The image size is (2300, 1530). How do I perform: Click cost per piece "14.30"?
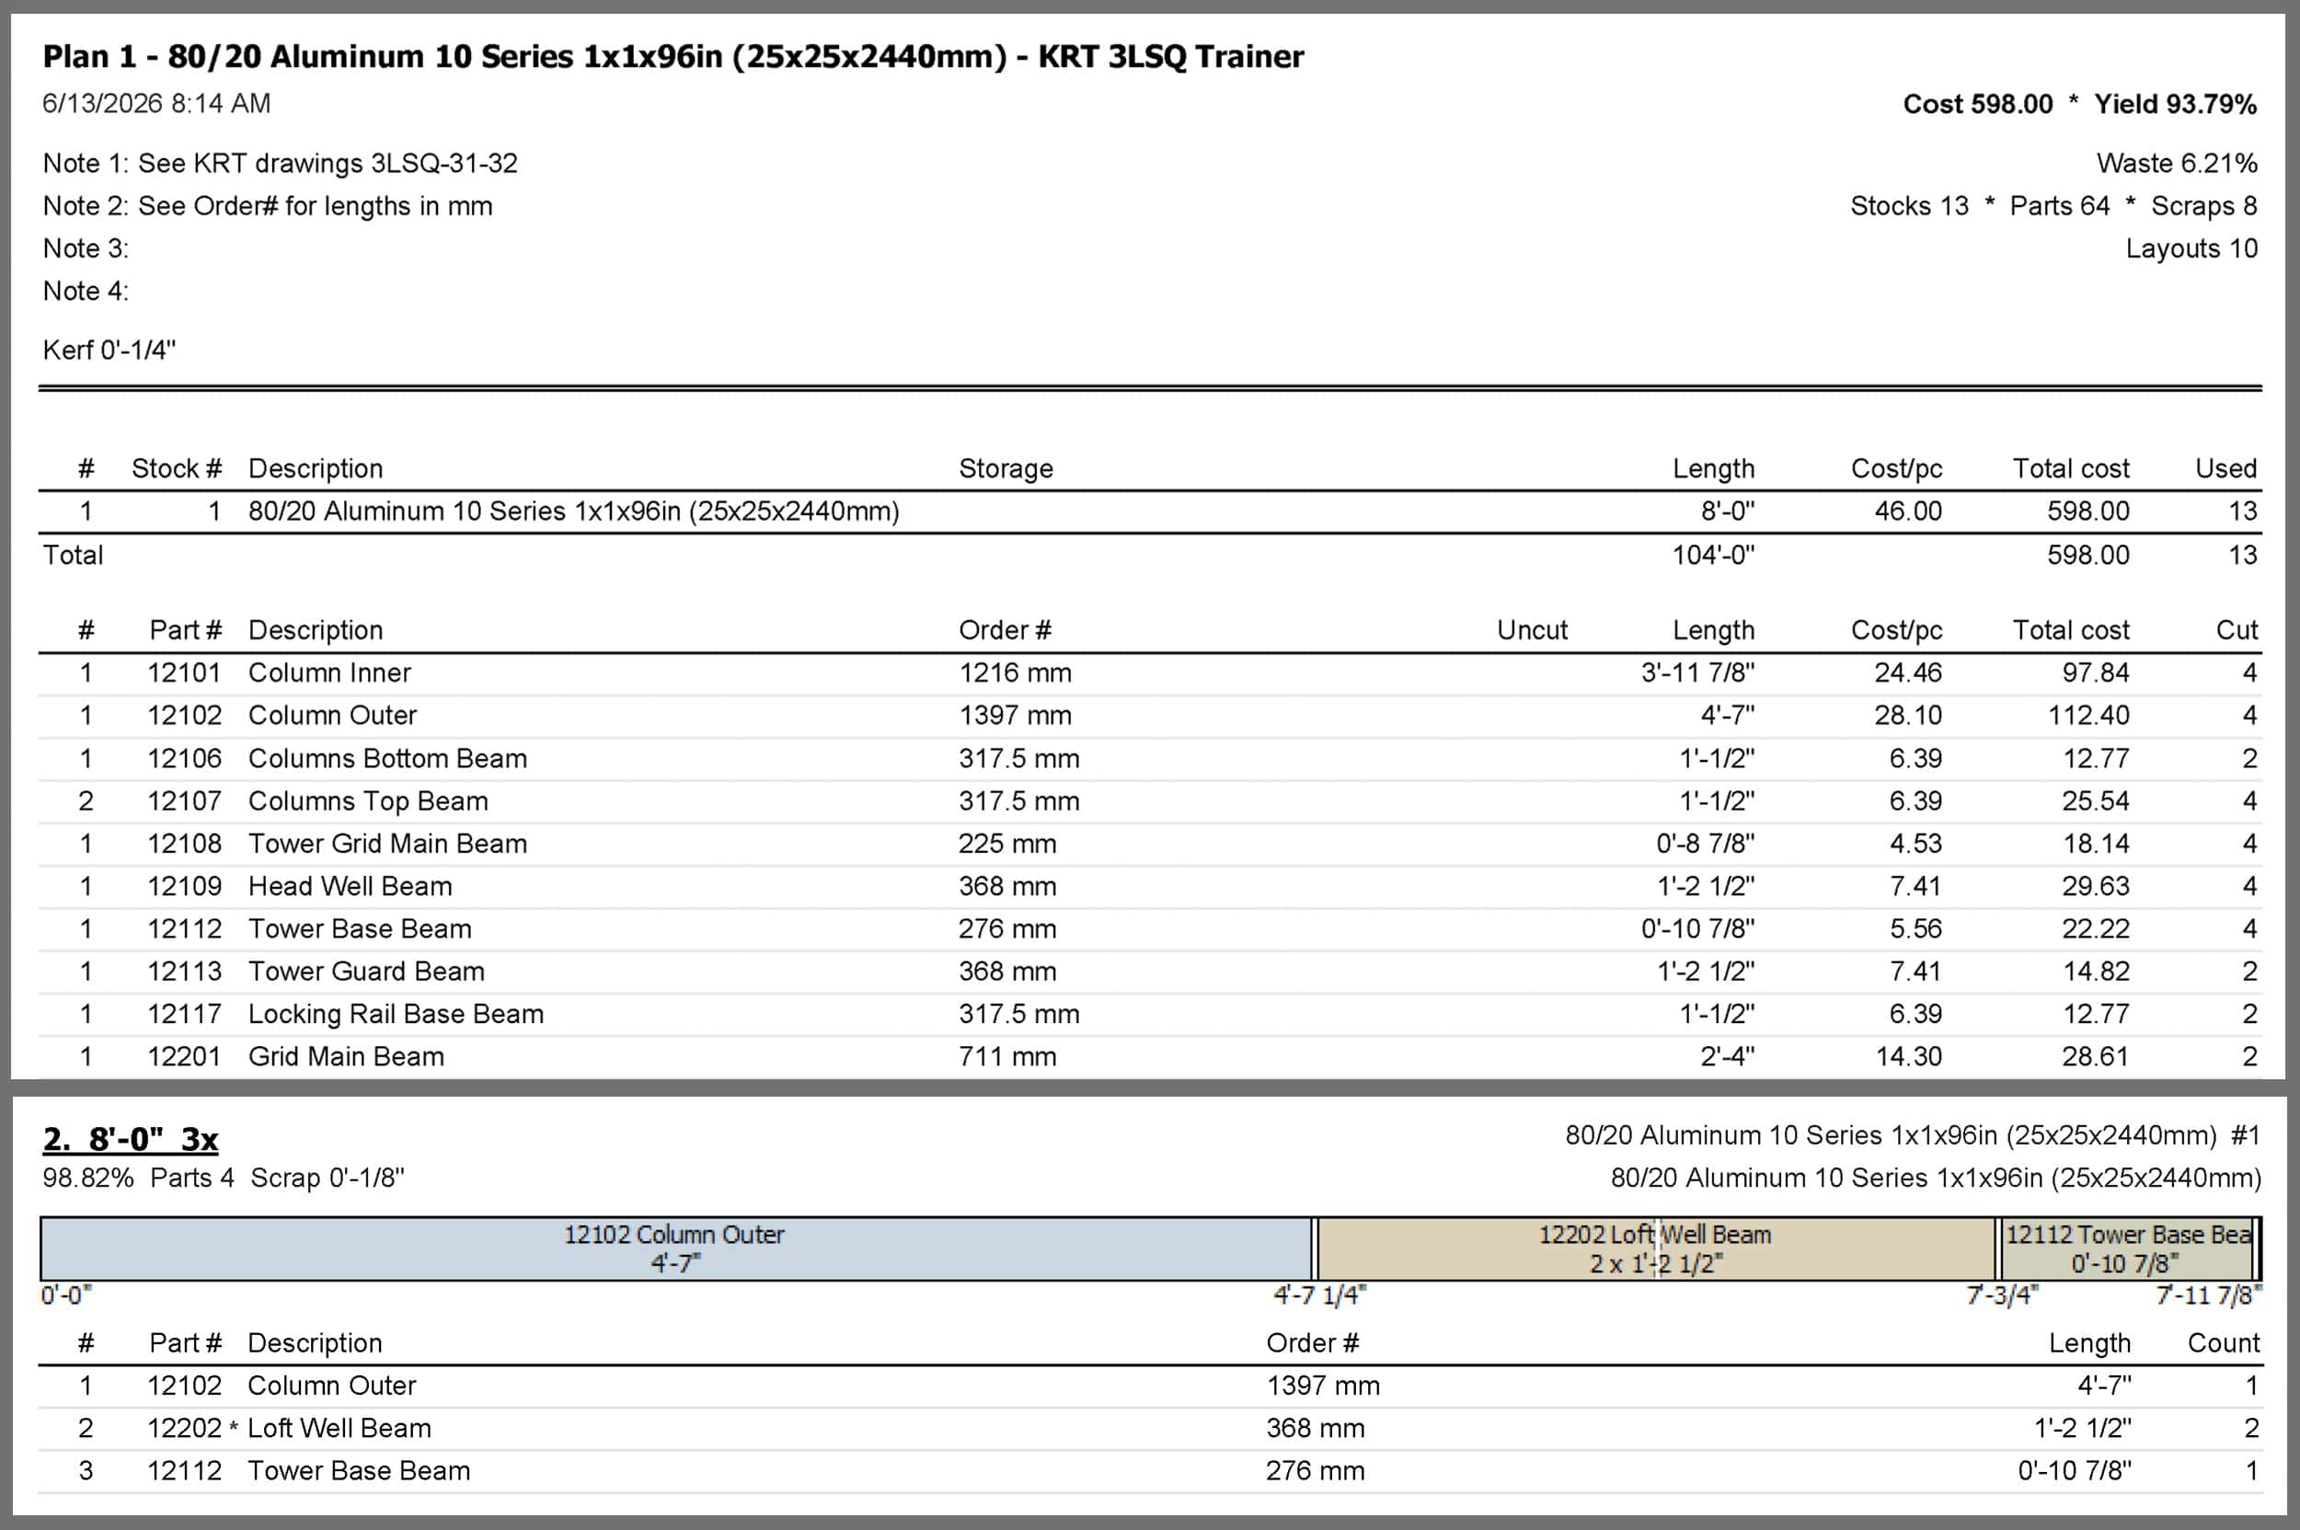(1908, 1057)
